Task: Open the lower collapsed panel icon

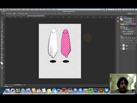Action: coord(118,21)
